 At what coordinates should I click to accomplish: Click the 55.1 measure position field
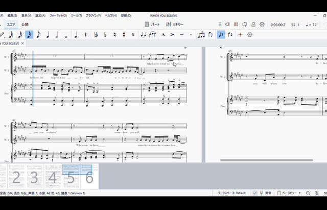295,25
